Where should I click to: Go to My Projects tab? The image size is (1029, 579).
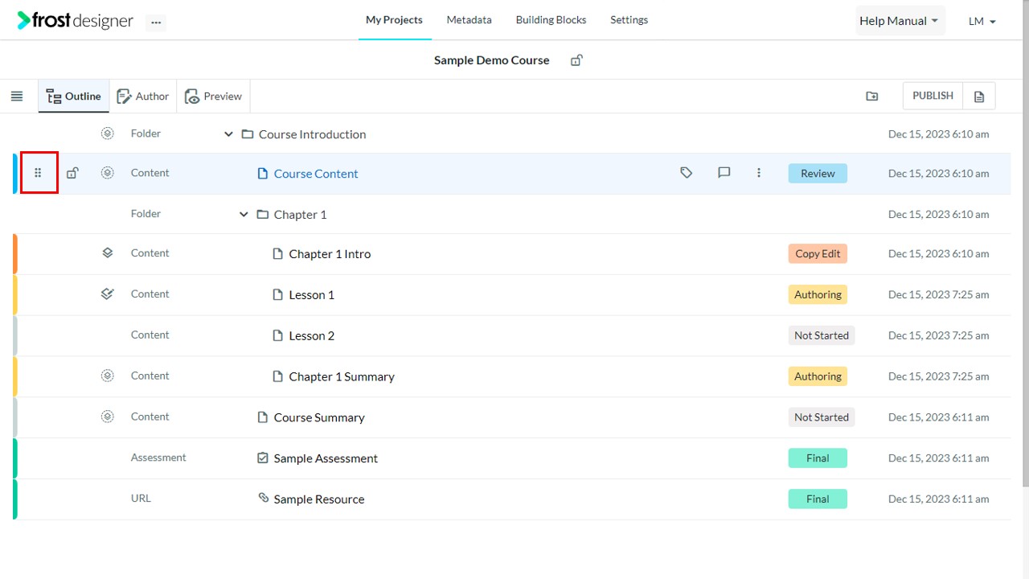click(394, 20)
